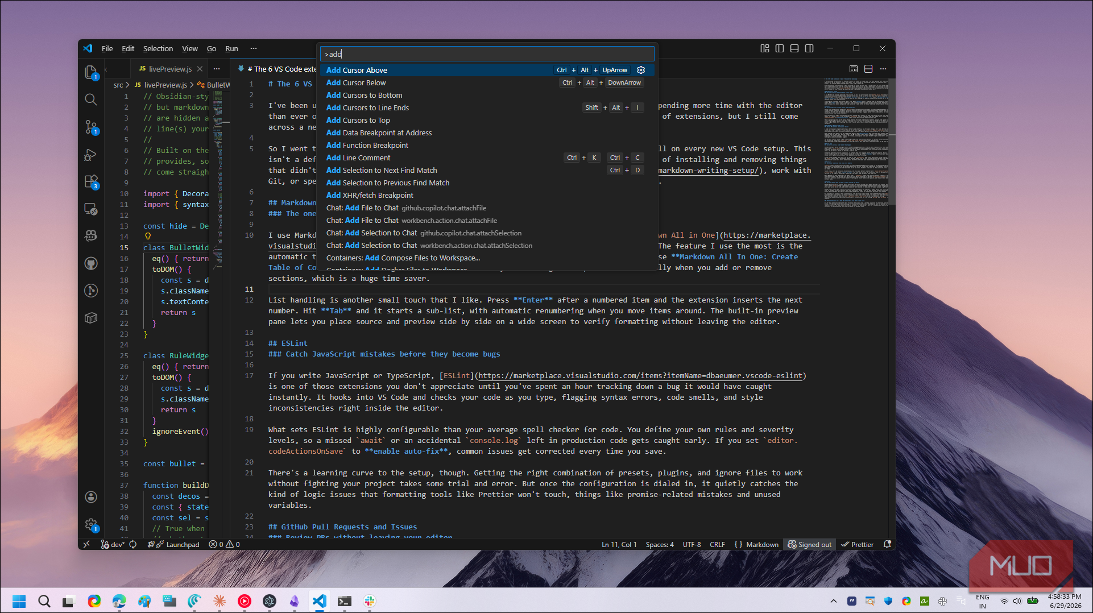Click the Ln 11, Col 1 indicator

click(x=619, y=544)
